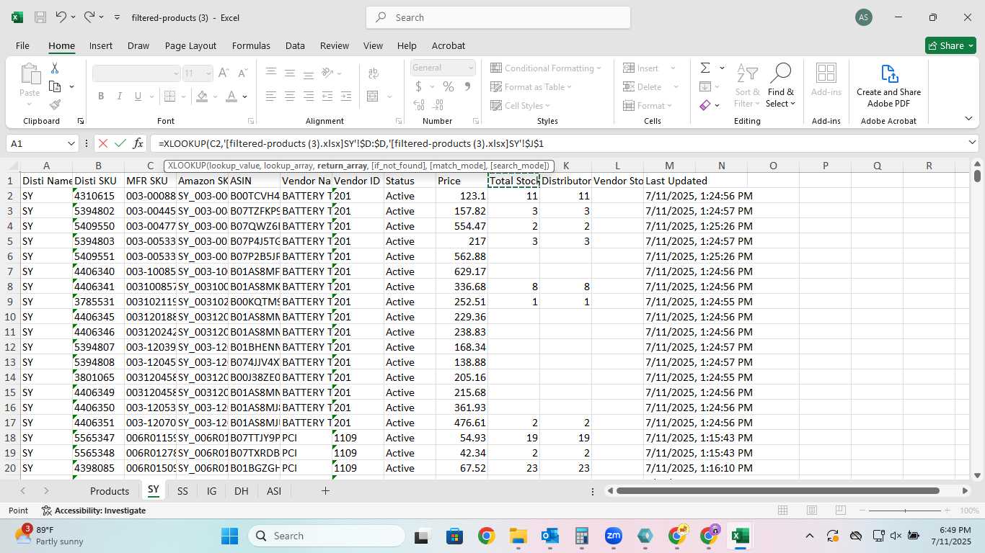Toggle Middle Align vertical alignment
985x553 pixels.
click(x=290, y=73)
